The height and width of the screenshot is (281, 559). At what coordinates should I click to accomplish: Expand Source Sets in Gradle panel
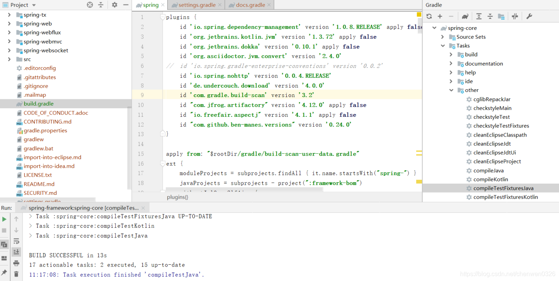coord(443,37)
